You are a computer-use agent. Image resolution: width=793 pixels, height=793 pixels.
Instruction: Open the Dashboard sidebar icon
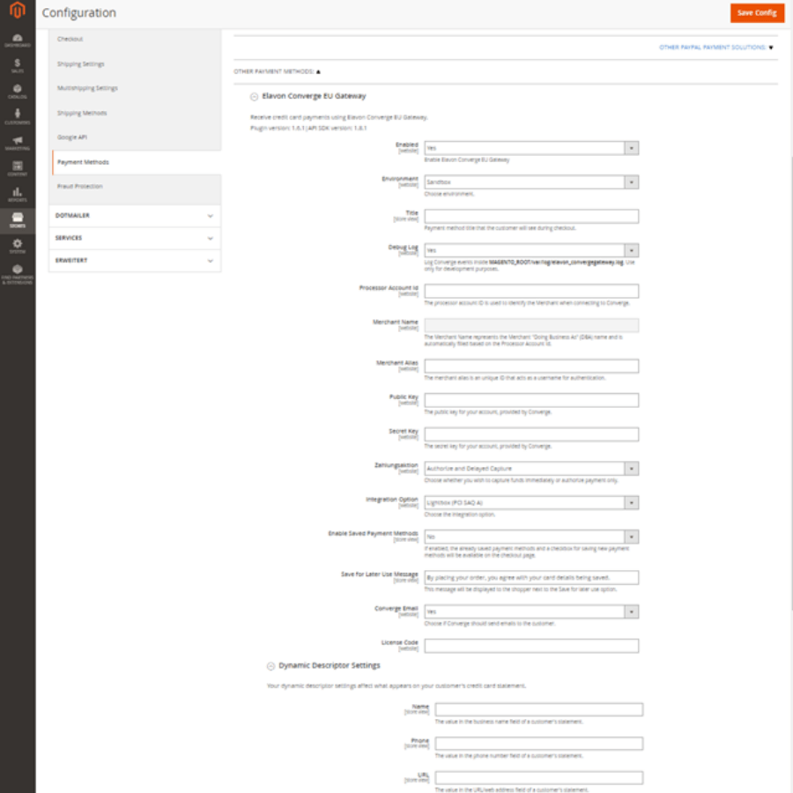tap(18, 41)
